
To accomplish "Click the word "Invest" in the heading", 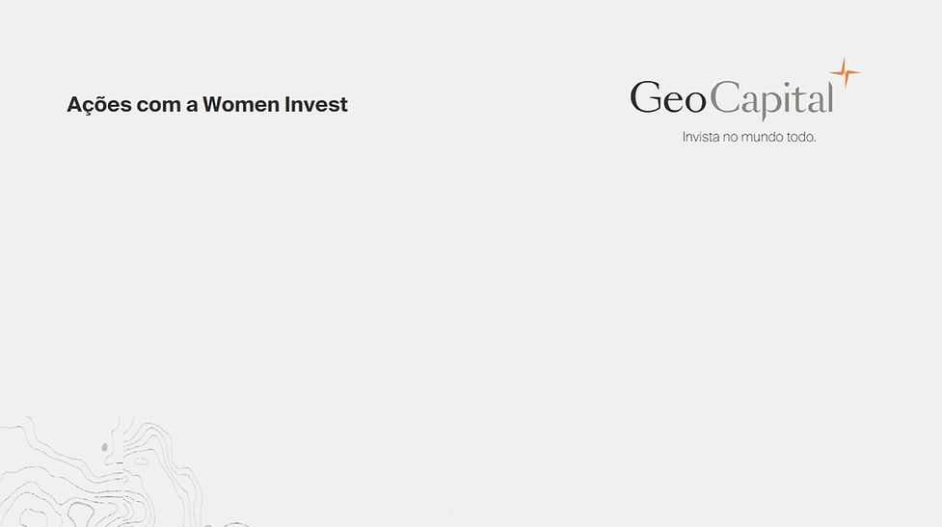I will click(315, 105).
